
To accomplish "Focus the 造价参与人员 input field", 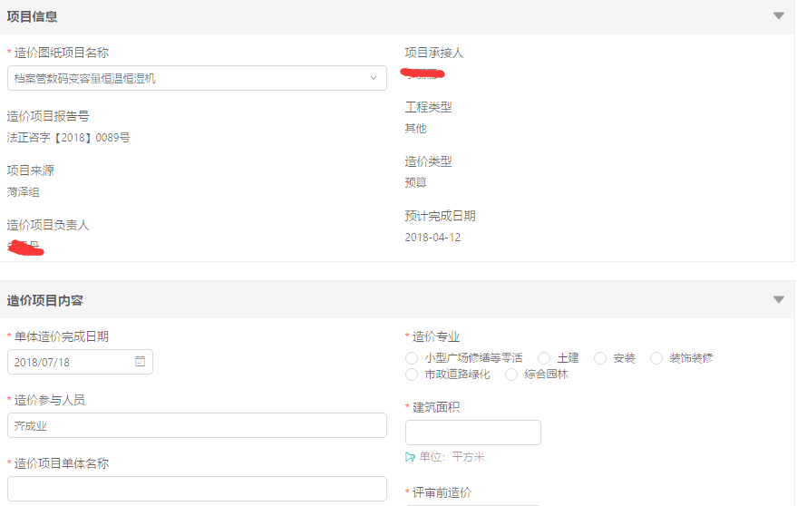I will (x=197, y=425).
